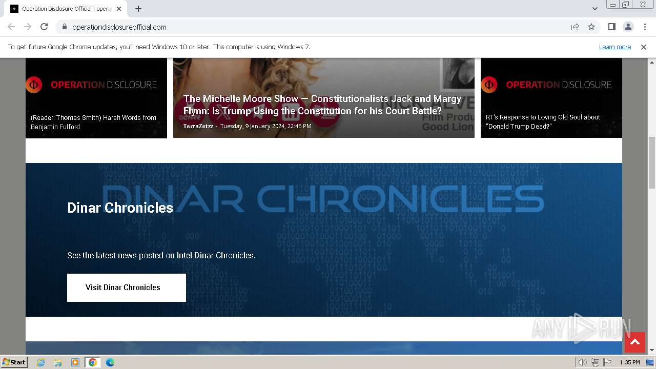This screenshot has width=656, height=369.
Task: Launch Internet Explorer from the taskbar
Action: (40, 362)
